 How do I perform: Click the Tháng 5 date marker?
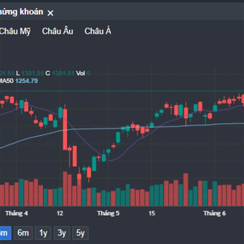tap(108, 213)
